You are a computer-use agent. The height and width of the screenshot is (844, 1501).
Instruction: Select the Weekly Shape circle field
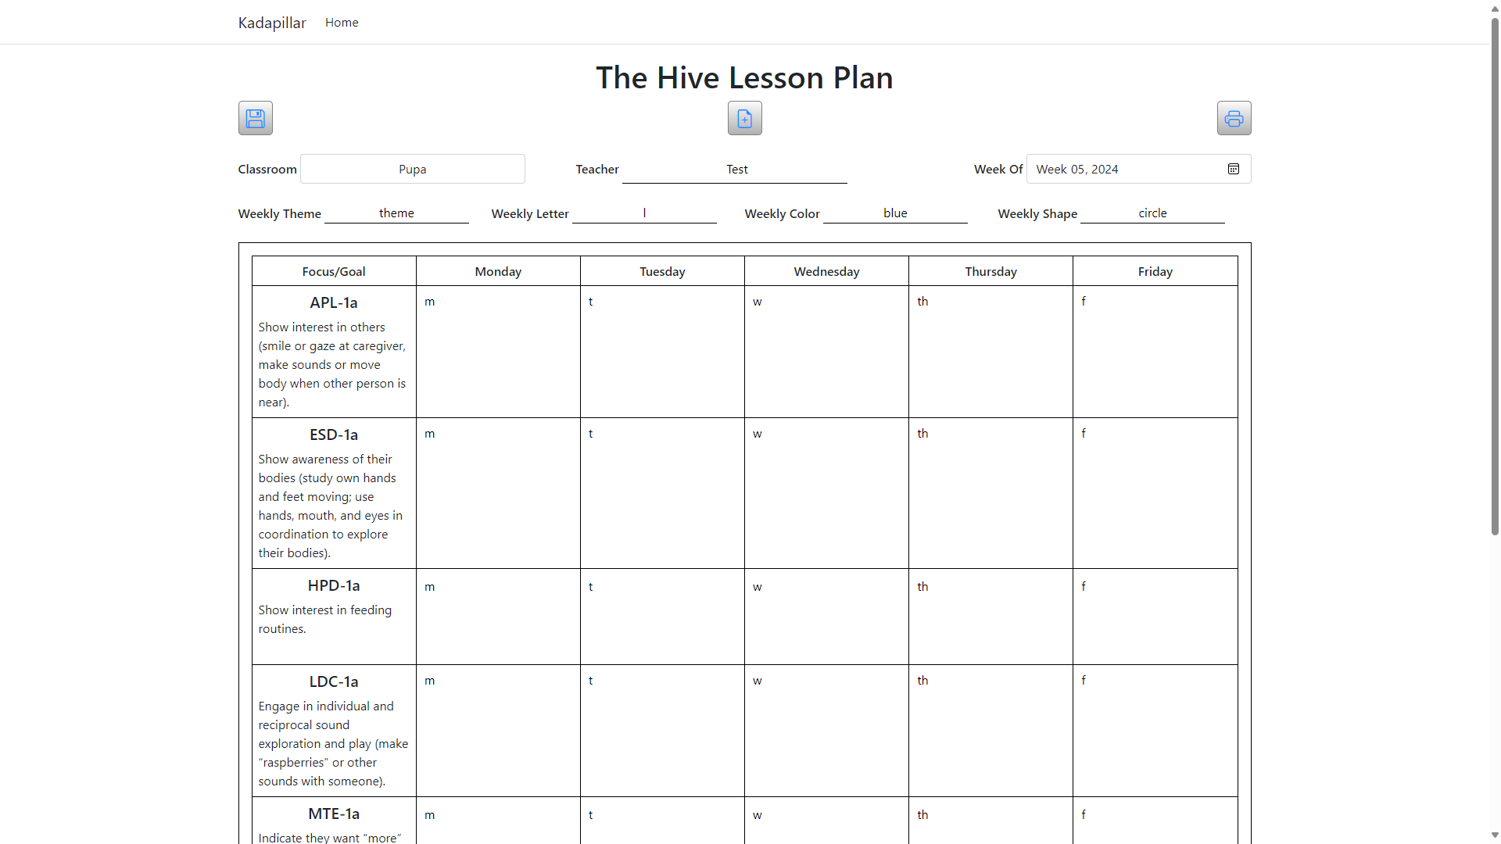1152,213
